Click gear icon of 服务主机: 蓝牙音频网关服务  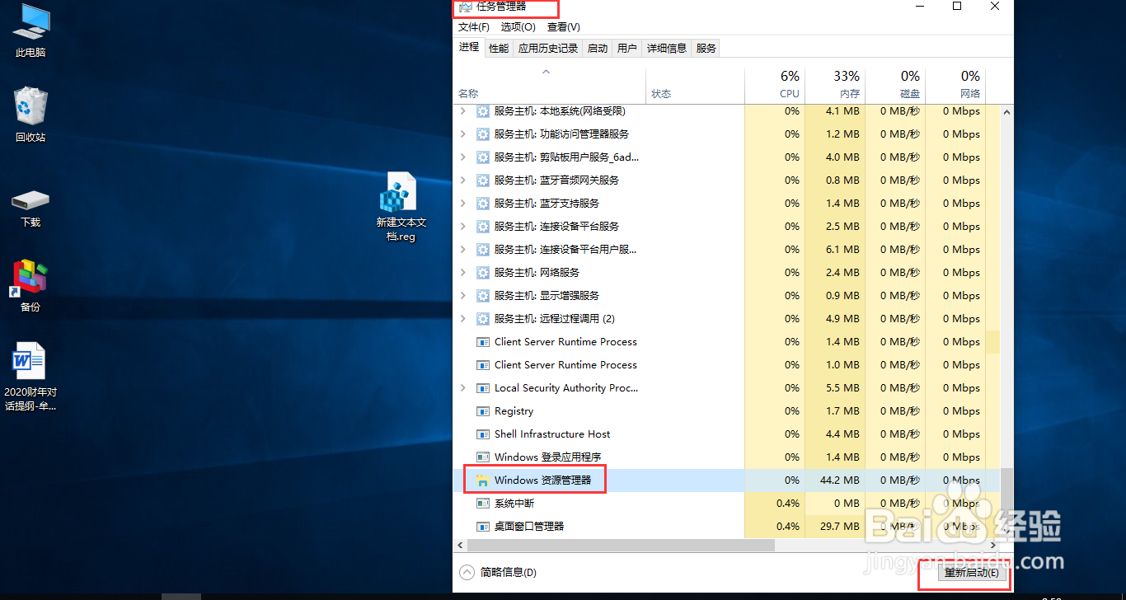(x=483, y=180)
